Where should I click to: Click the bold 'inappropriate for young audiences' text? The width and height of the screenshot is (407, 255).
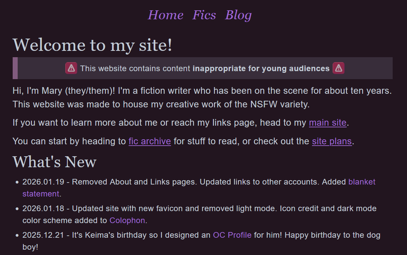(261, 68)
